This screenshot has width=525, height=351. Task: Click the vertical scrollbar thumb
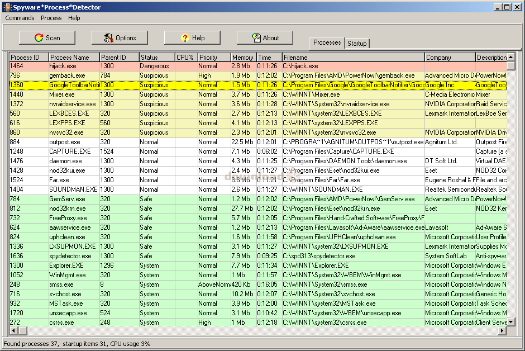pyautogui.click(x=511, y=65)
